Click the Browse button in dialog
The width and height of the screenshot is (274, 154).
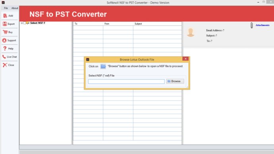pyautogui.click(x=175, y=81)
